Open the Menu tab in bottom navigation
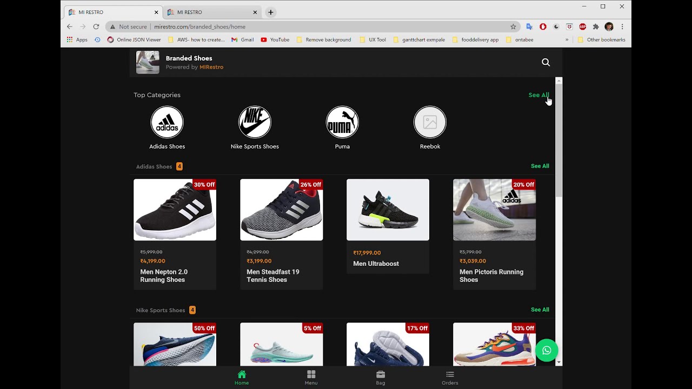Image resolution: width=692 pixels, height=389 pixels. point(311,378)
